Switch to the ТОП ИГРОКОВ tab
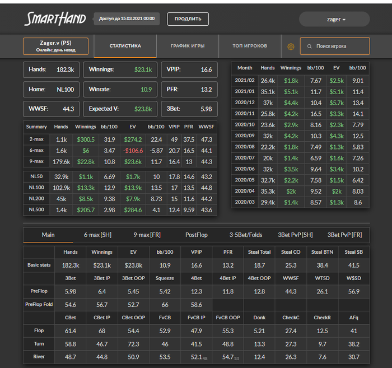 click(x=250, y=46)
